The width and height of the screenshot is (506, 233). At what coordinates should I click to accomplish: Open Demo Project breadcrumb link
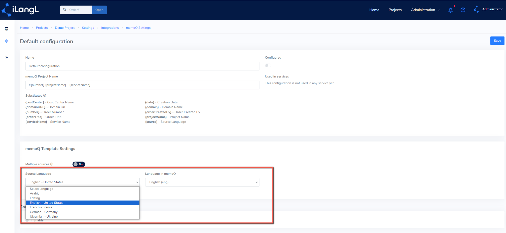[65, 28]
